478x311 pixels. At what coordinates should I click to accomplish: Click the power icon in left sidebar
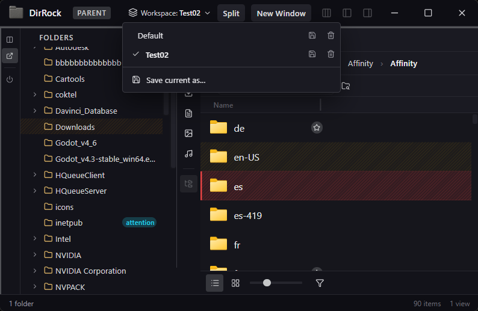pyautogui.click(x=10, y=79)
